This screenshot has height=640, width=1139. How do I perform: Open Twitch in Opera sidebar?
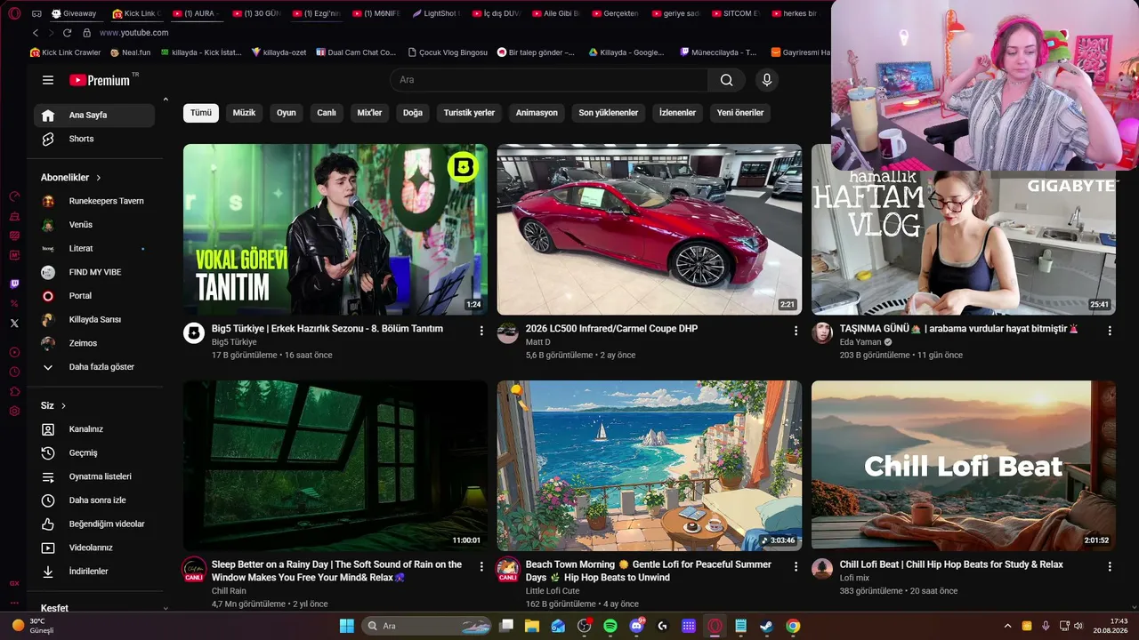(14, 284)
